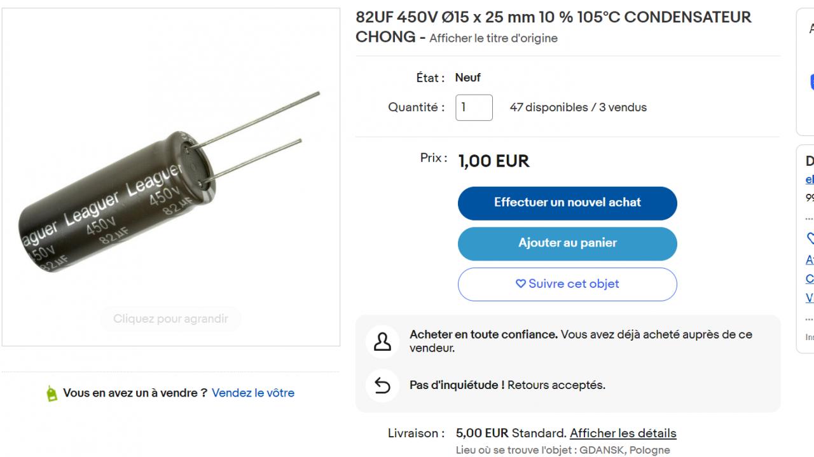Click the person icon for buyer confidence
This screenshot has height=457, width=814.
click(x=382, y=341)
